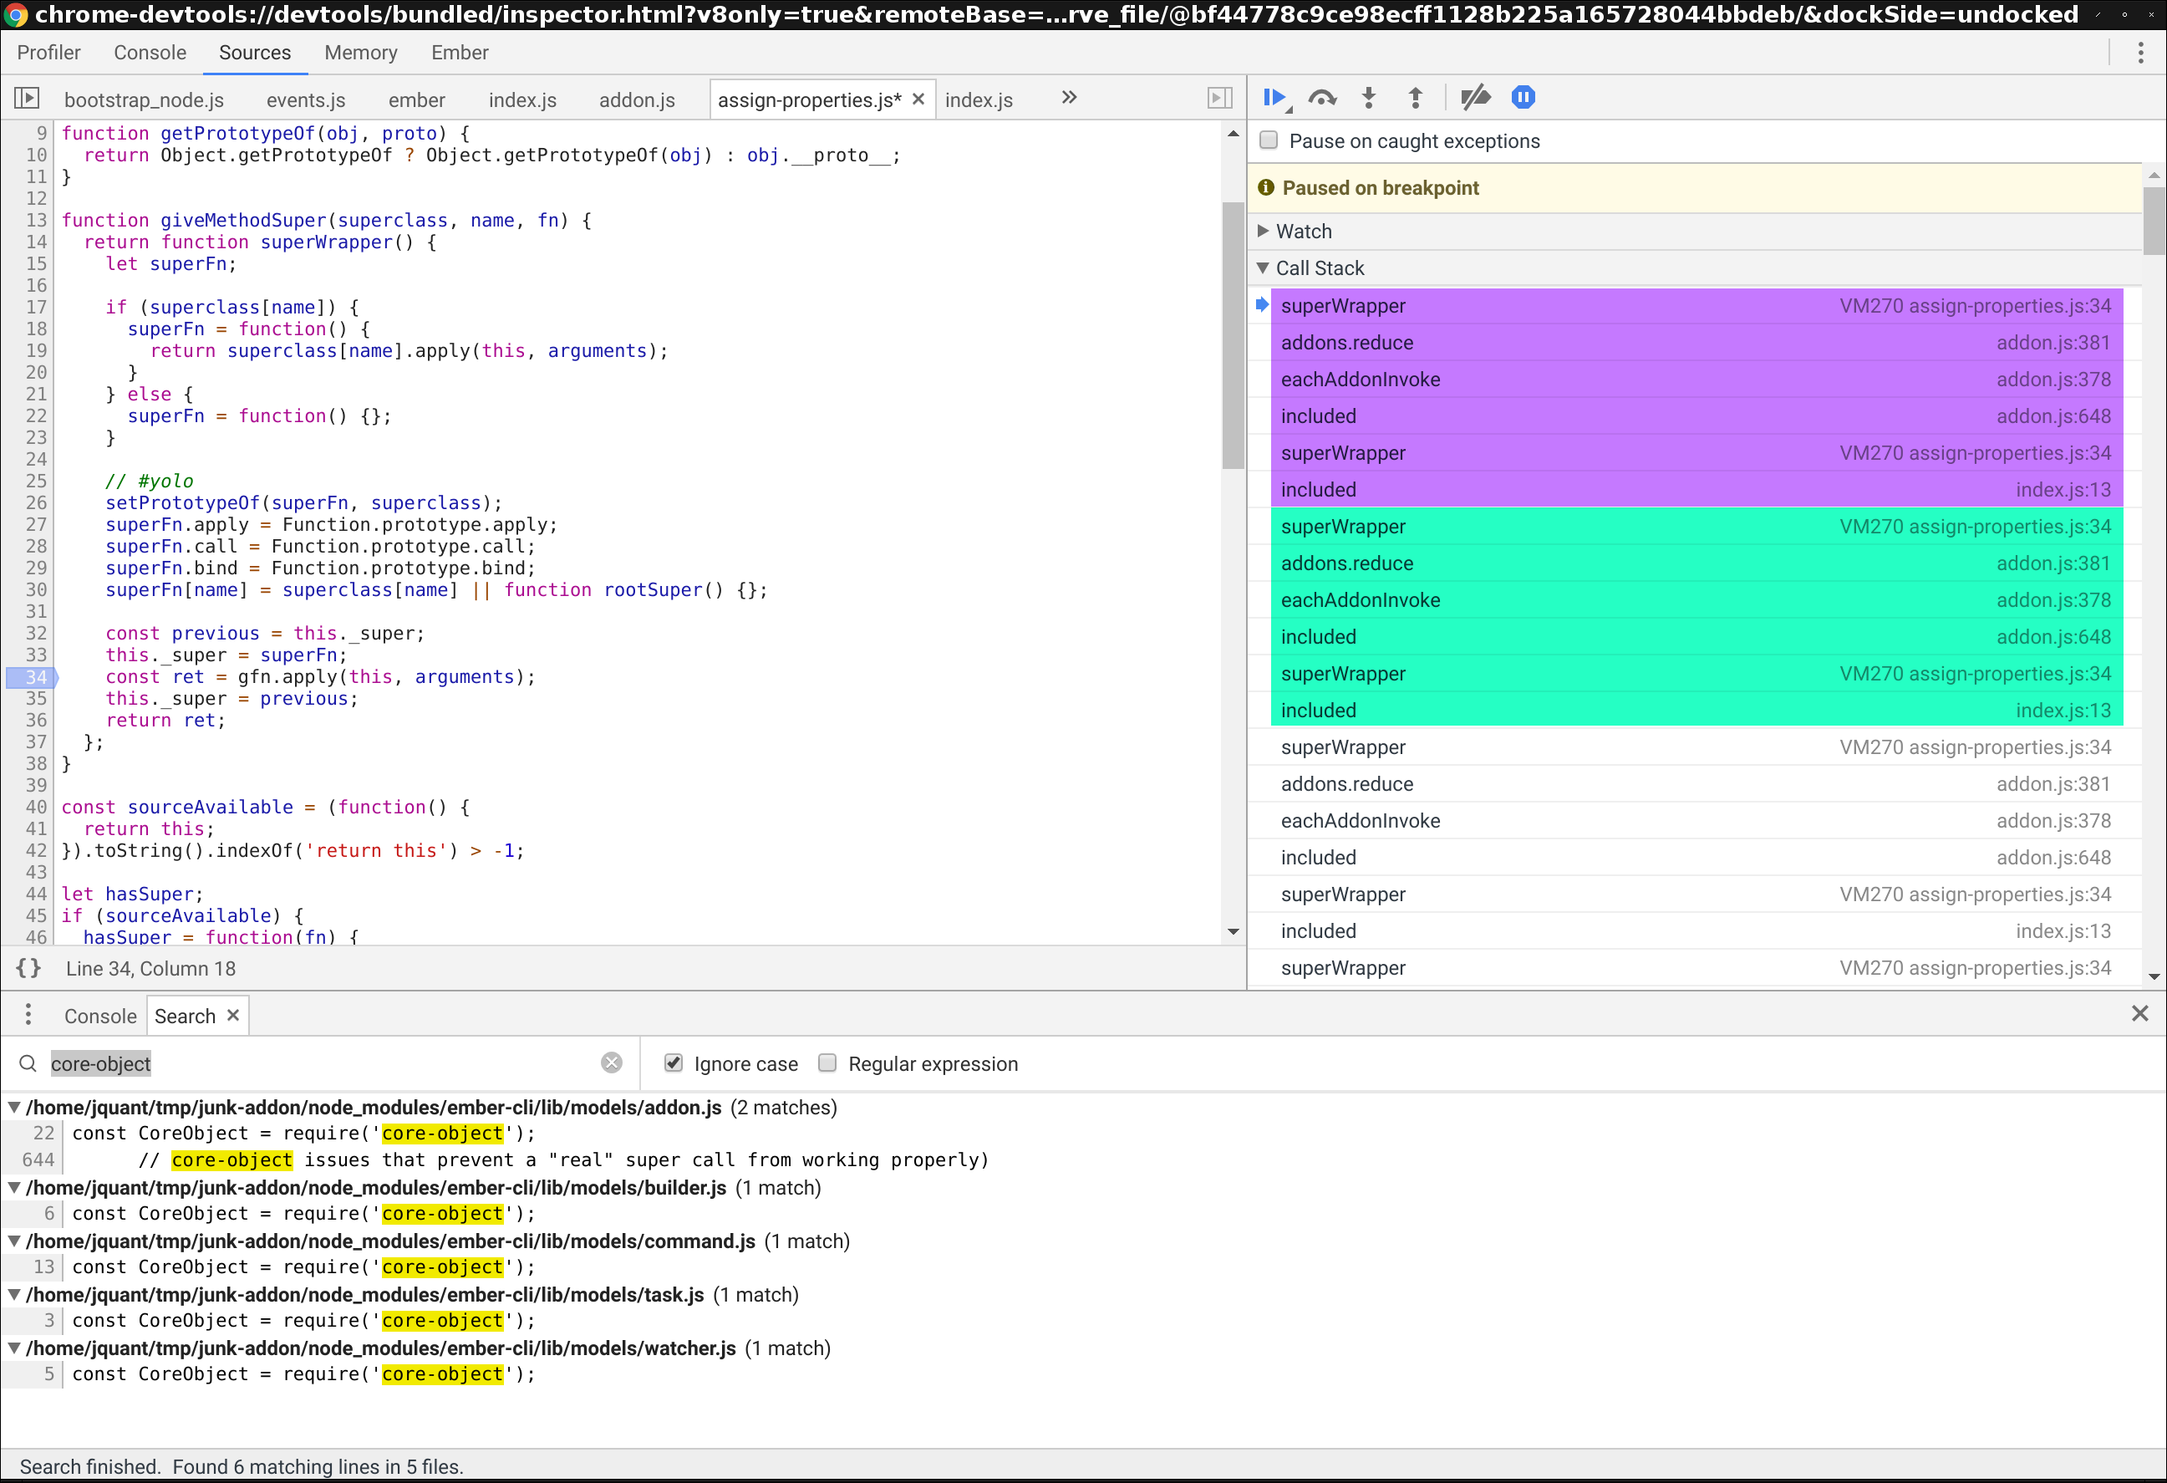Screen dimensions: 2167x1483
Task: Toggle the pause-on-exceptions control
Action: pyautogui.click(x=1523, y=97)
